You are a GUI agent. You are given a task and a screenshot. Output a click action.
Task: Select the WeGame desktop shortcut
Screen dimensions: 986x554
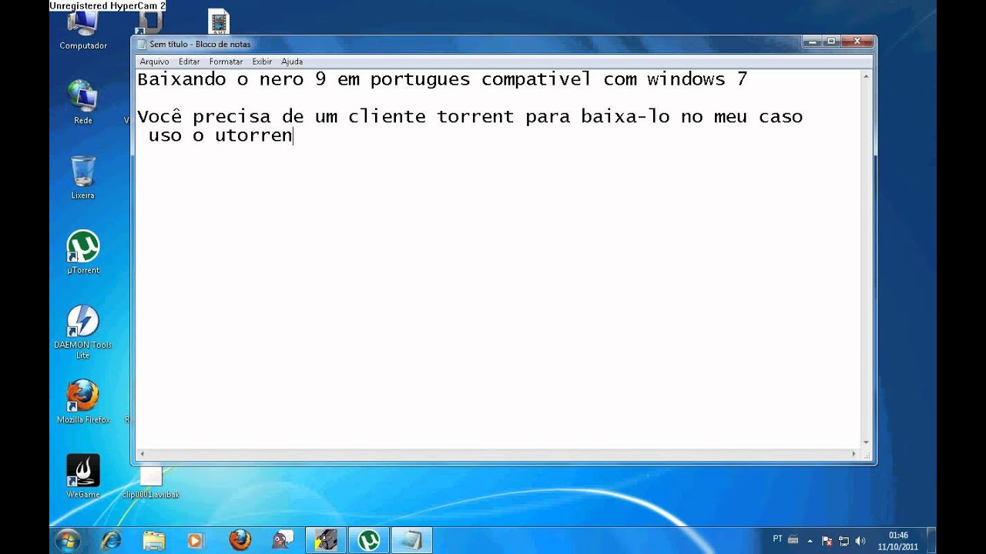coord(83,476)
